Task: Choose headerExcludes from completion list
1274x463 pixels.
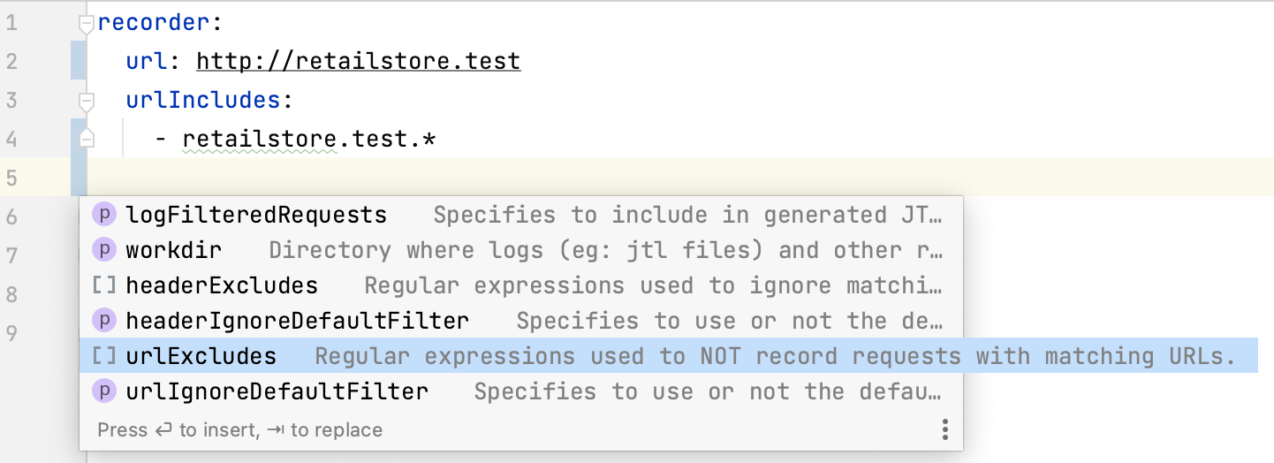Action: 521,285
